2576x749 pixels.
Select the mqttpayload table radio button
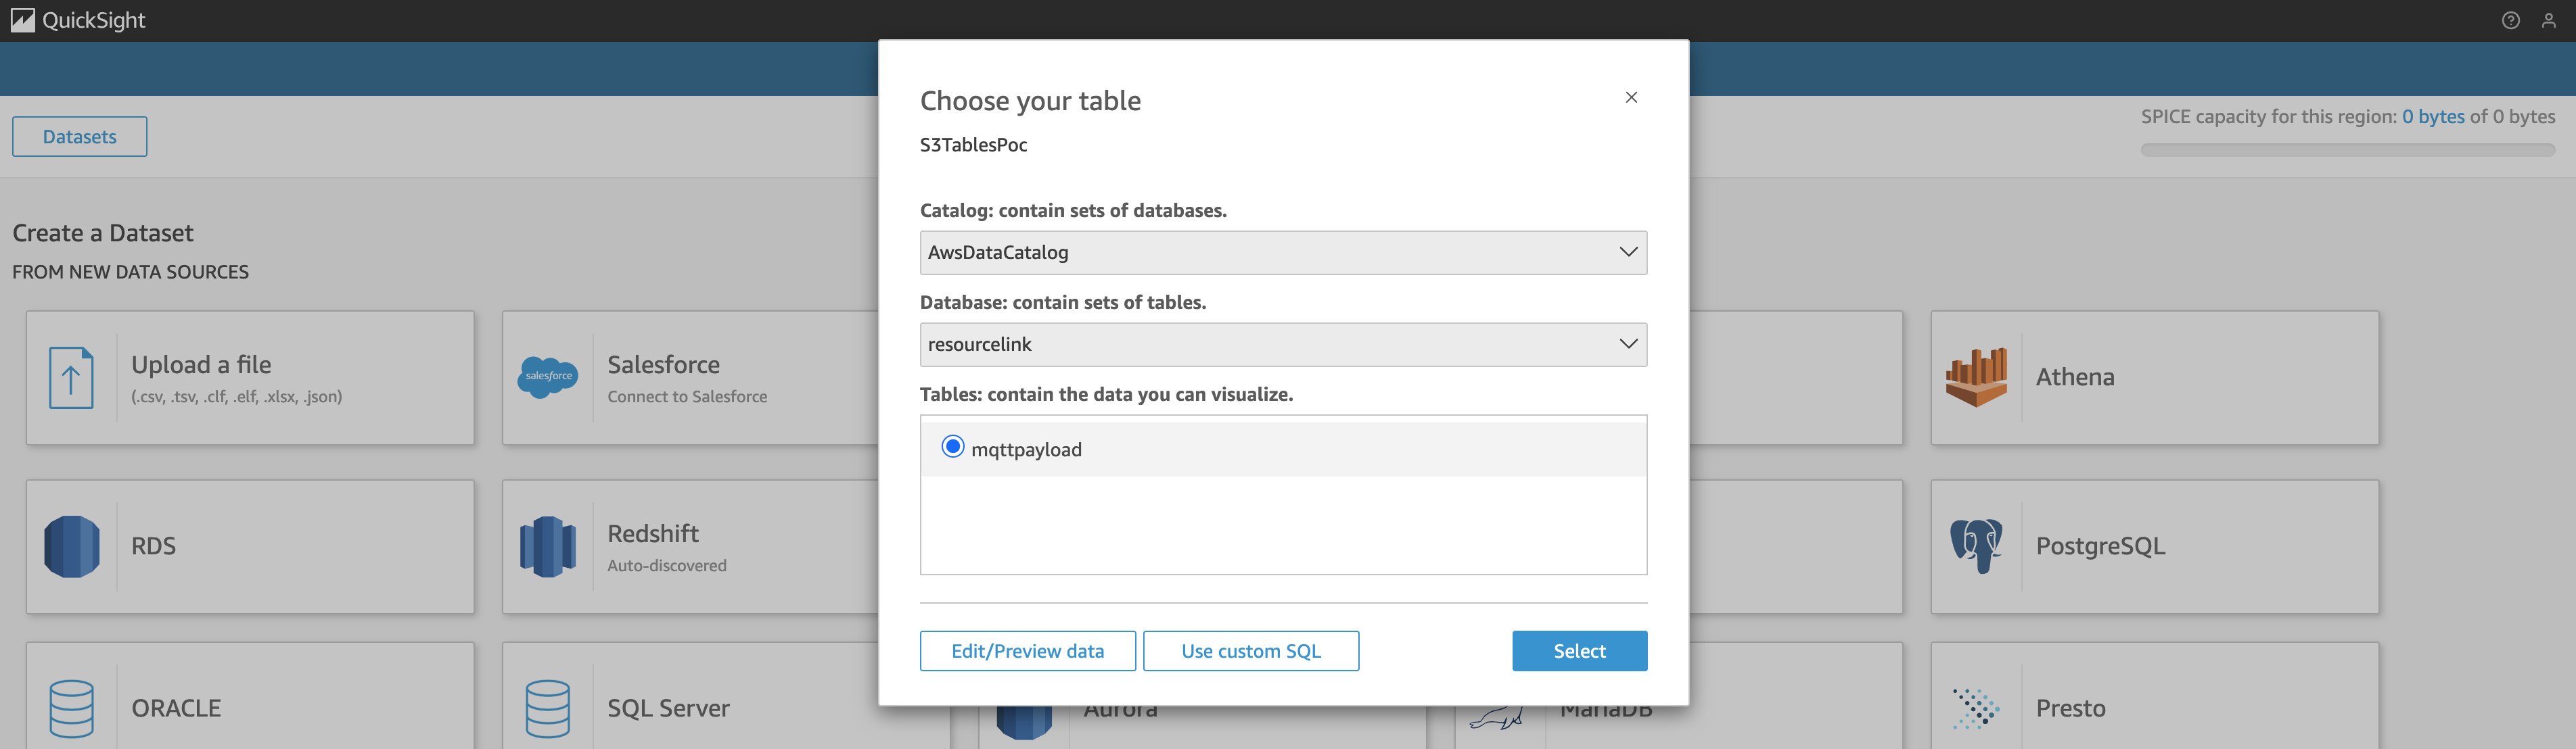pos(952,446)
